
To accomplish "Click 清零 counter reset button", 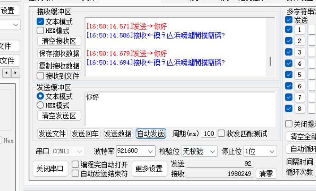I will (x=266, y=174).
